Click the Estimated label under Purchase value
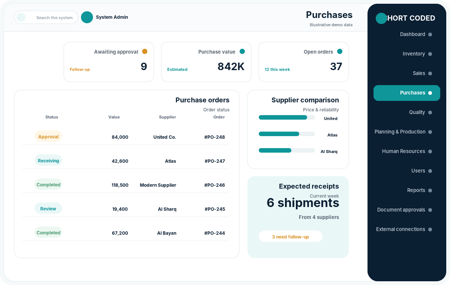The image size is (450, 285). [x=177, y=69]
